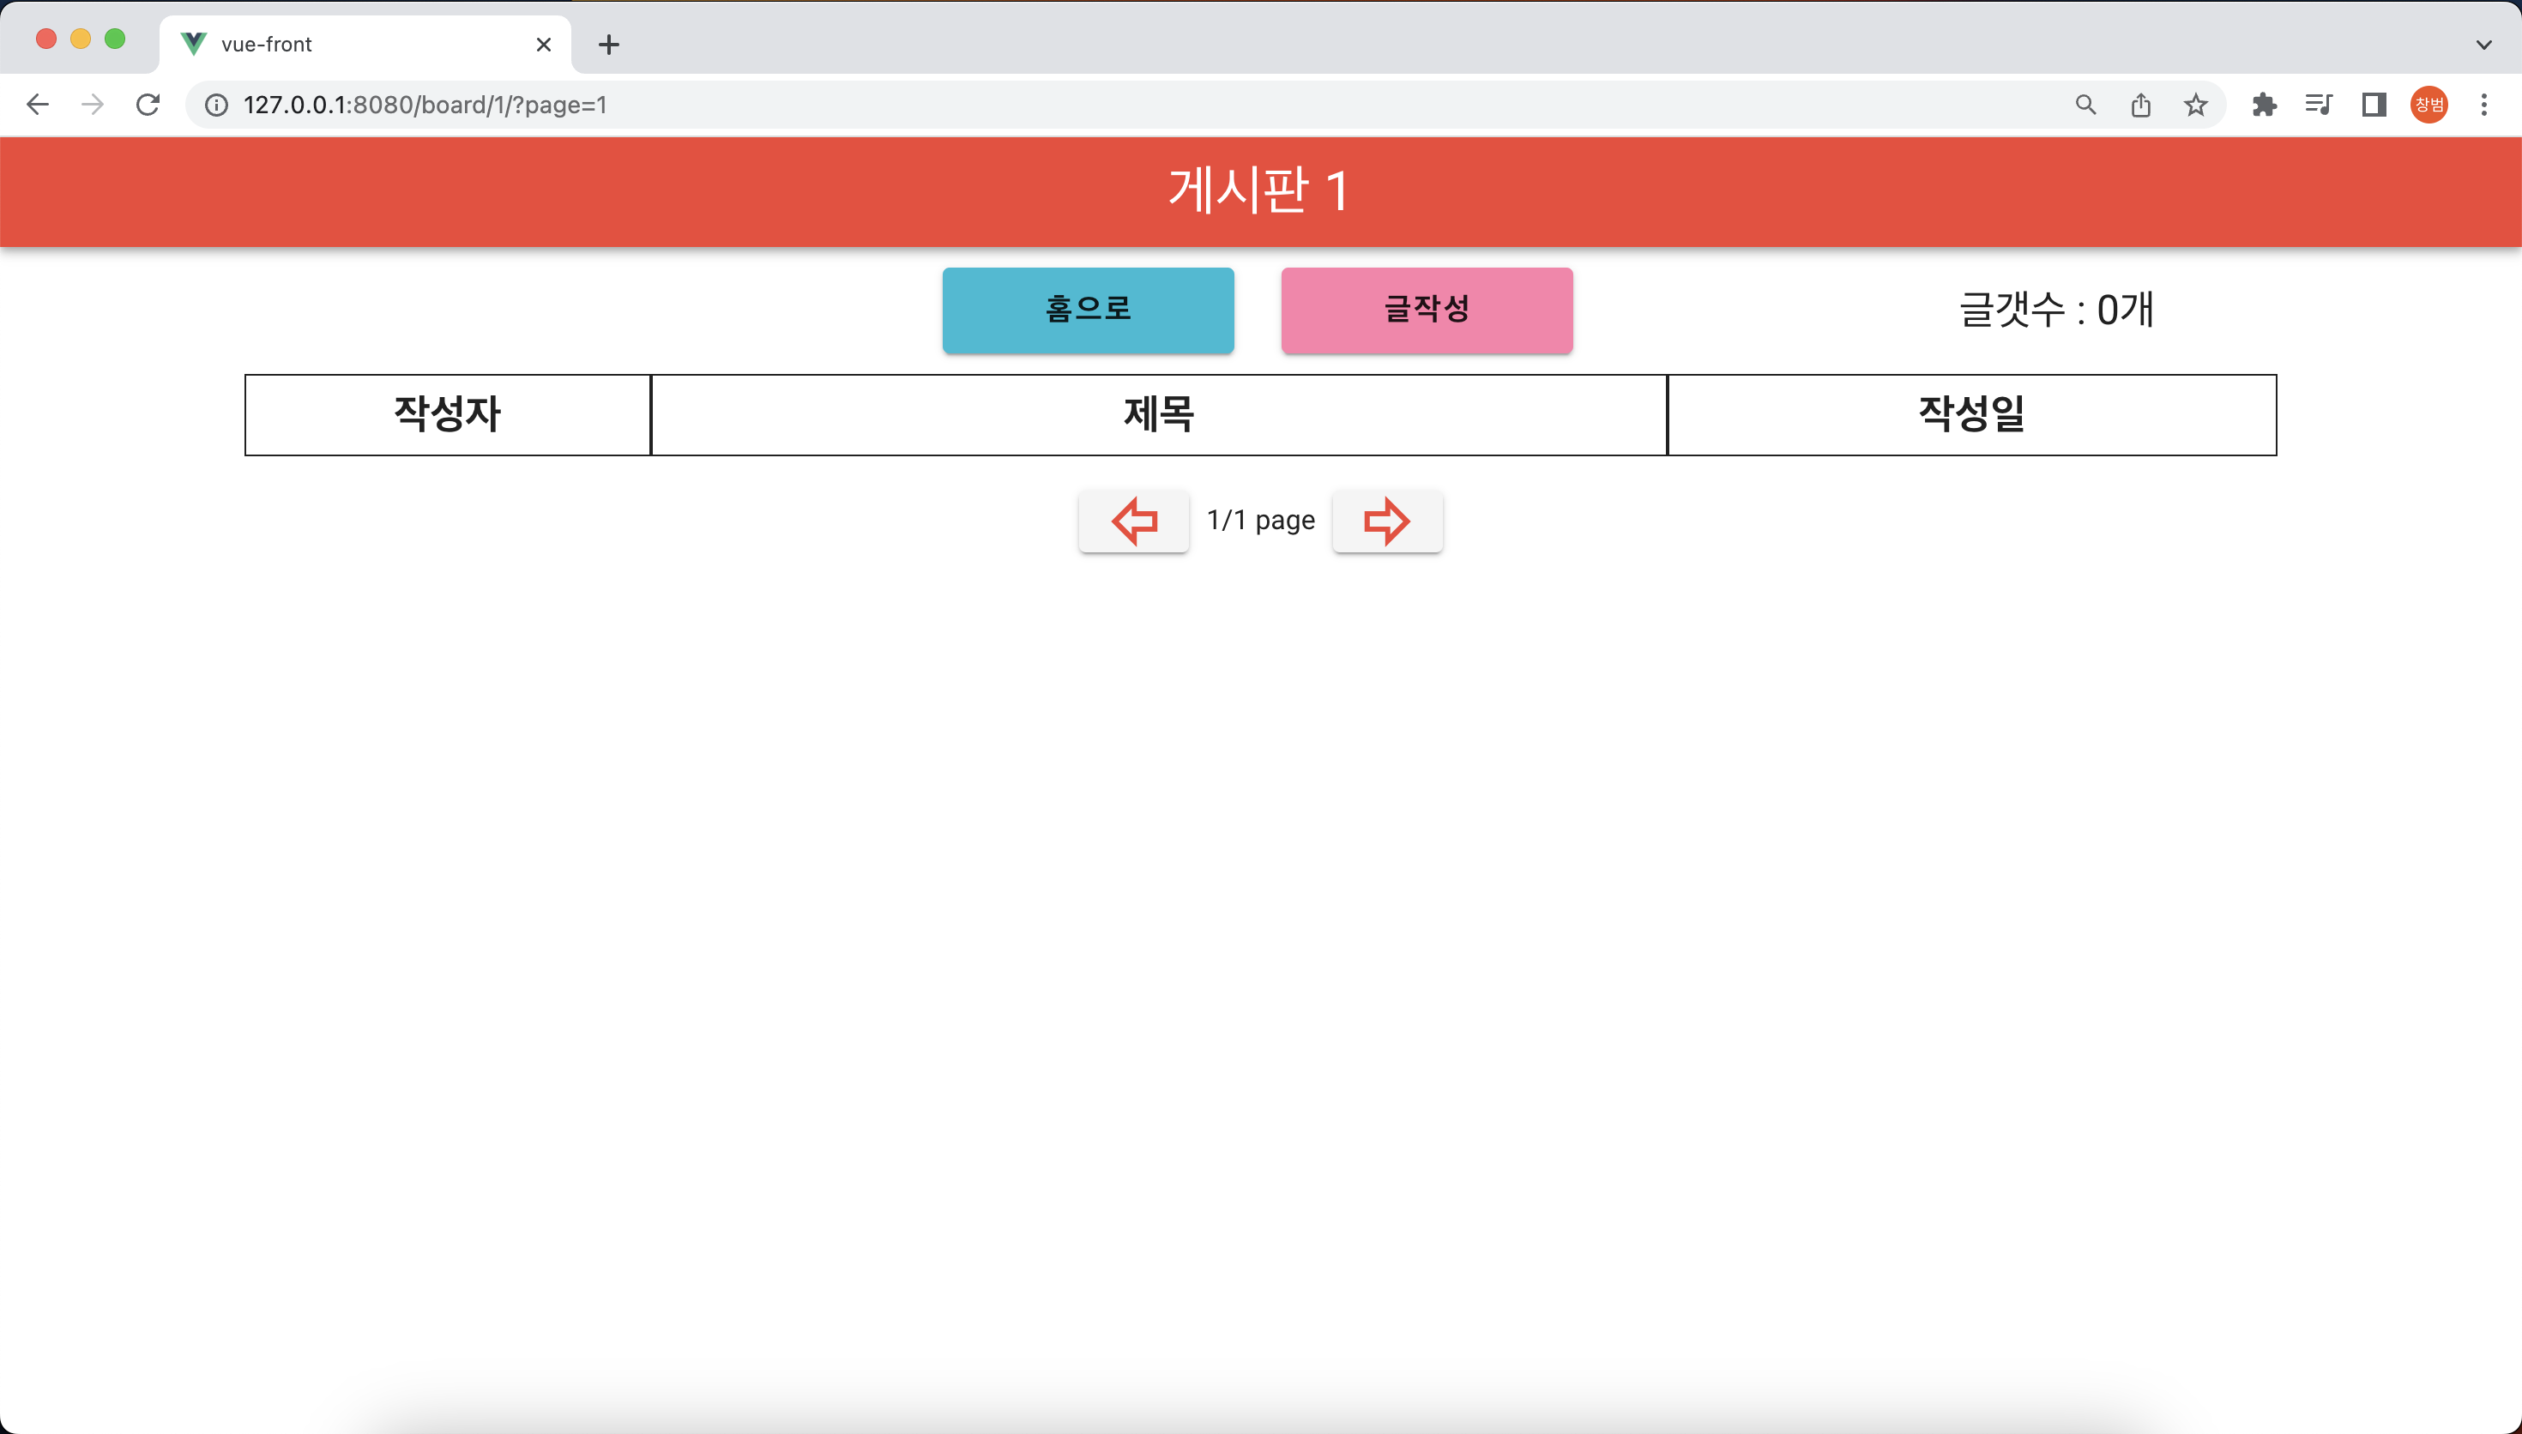Reload the current browser page

pyautogui.click(x=148, y=105)
